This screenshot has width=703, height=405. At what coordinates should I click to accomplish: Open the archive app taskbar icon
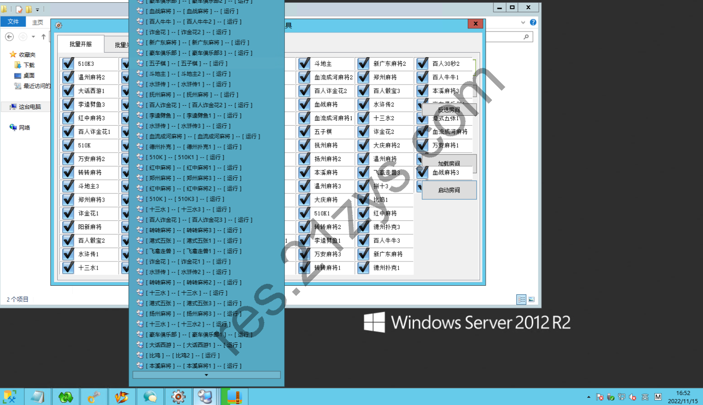(x=234, y=397)
